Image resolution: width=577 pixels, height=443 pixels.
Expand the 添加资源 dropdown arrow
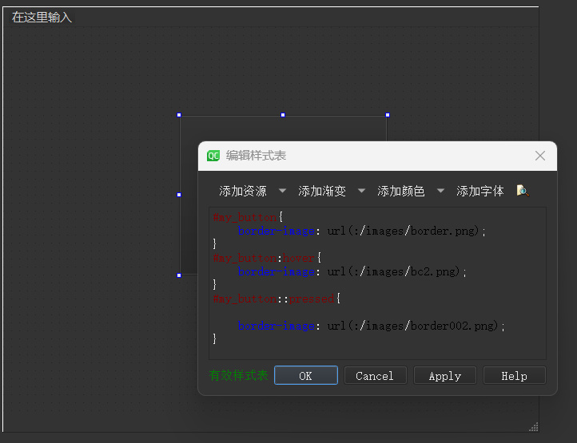(282, 191)
